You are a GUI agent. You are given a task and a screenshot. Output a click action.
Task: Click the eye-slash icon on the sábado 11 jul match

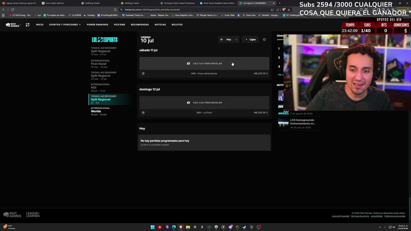(x=188, y=64)
